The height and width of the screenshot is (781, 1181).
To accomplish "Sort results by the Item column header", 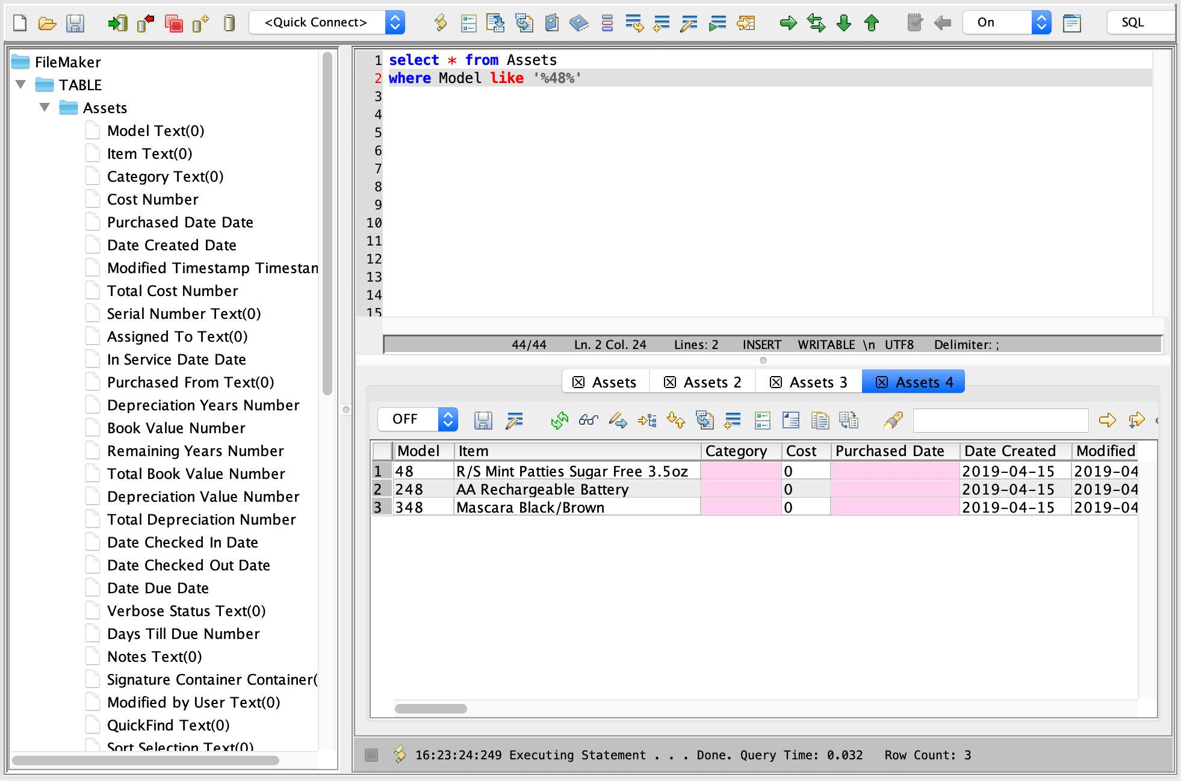I will tap(577, 451).
